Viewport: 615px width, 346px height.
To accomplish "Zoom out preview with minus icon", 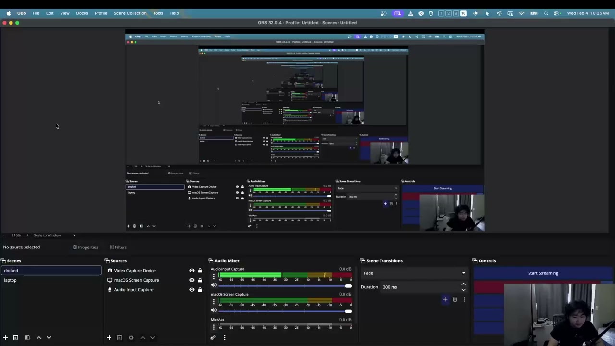I will 4,235.
